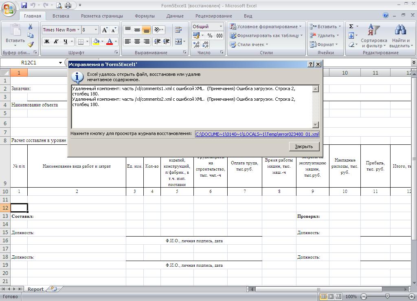Select the Report sheet tab
The height and width of the screenshot is (301, 417).
(x=35, y=289)
